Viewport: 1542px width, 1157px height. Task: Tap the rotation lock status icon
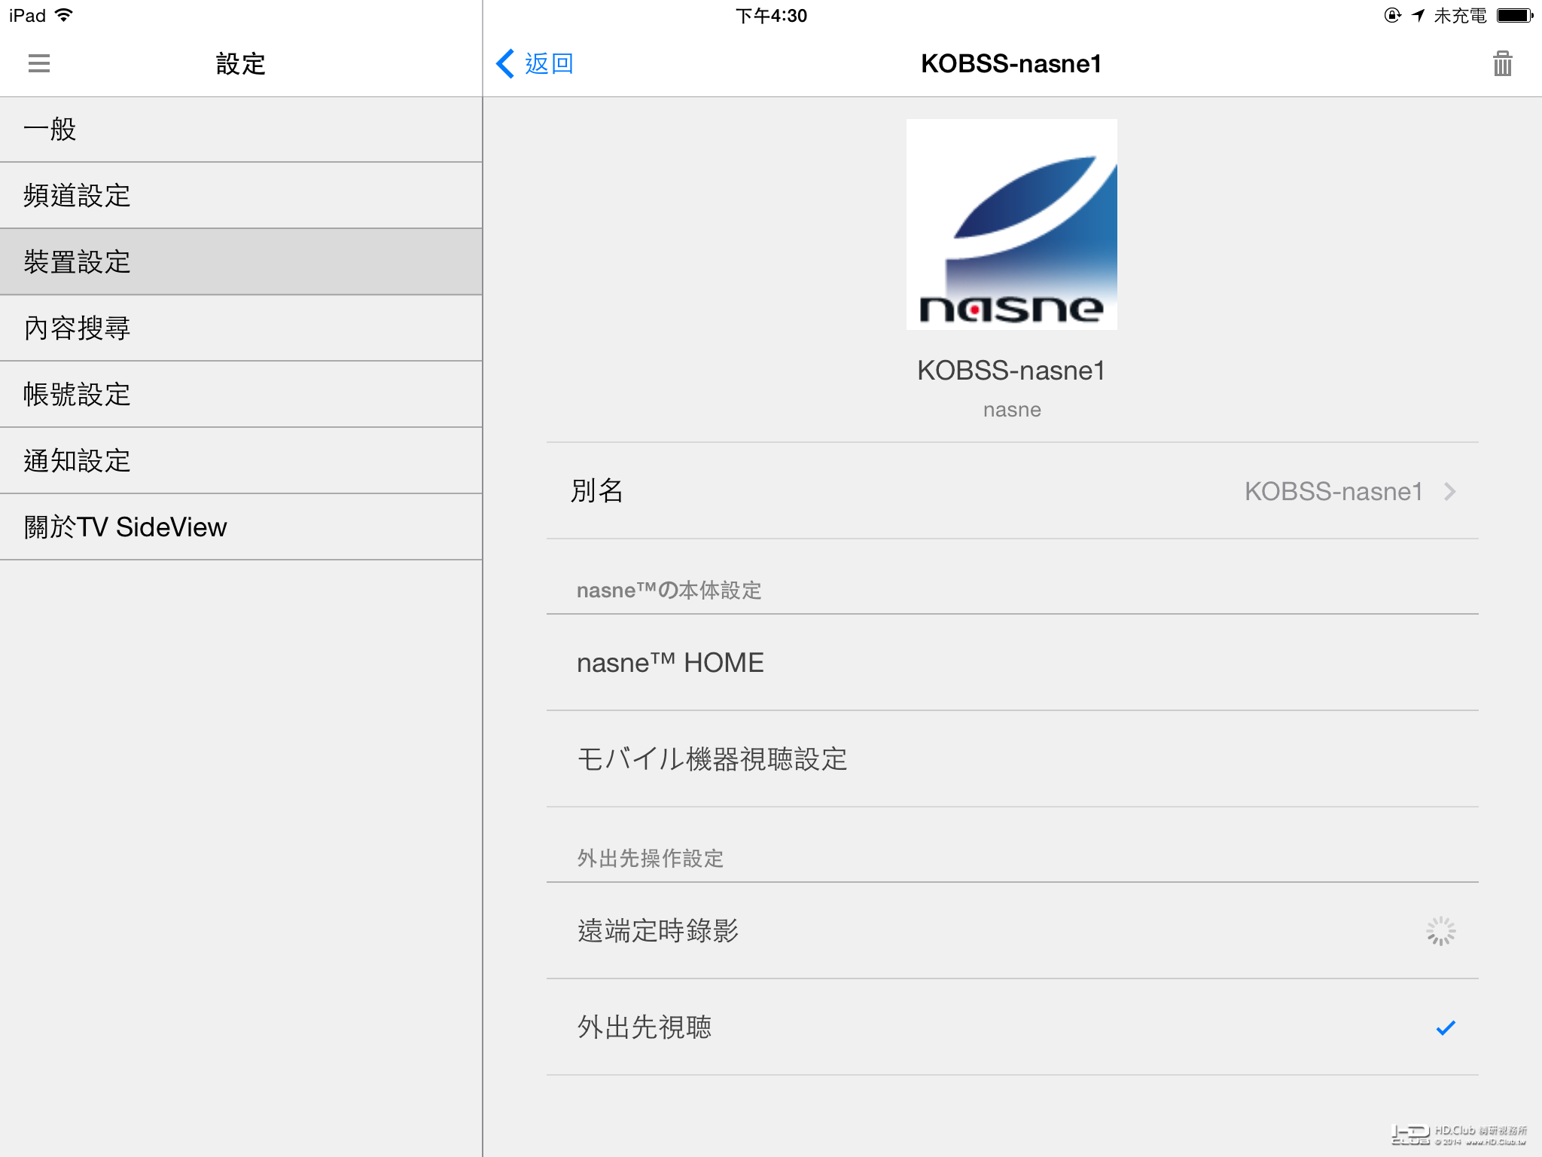tap(1392, 15)
